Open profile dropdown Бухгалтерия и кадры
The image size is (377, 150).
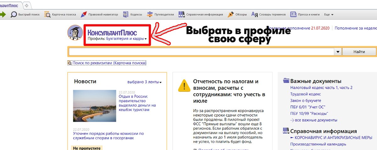[127, 39]
